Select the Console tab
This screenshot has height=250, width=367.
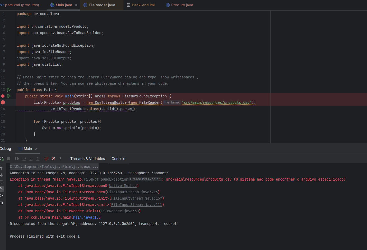click(118, 159)
